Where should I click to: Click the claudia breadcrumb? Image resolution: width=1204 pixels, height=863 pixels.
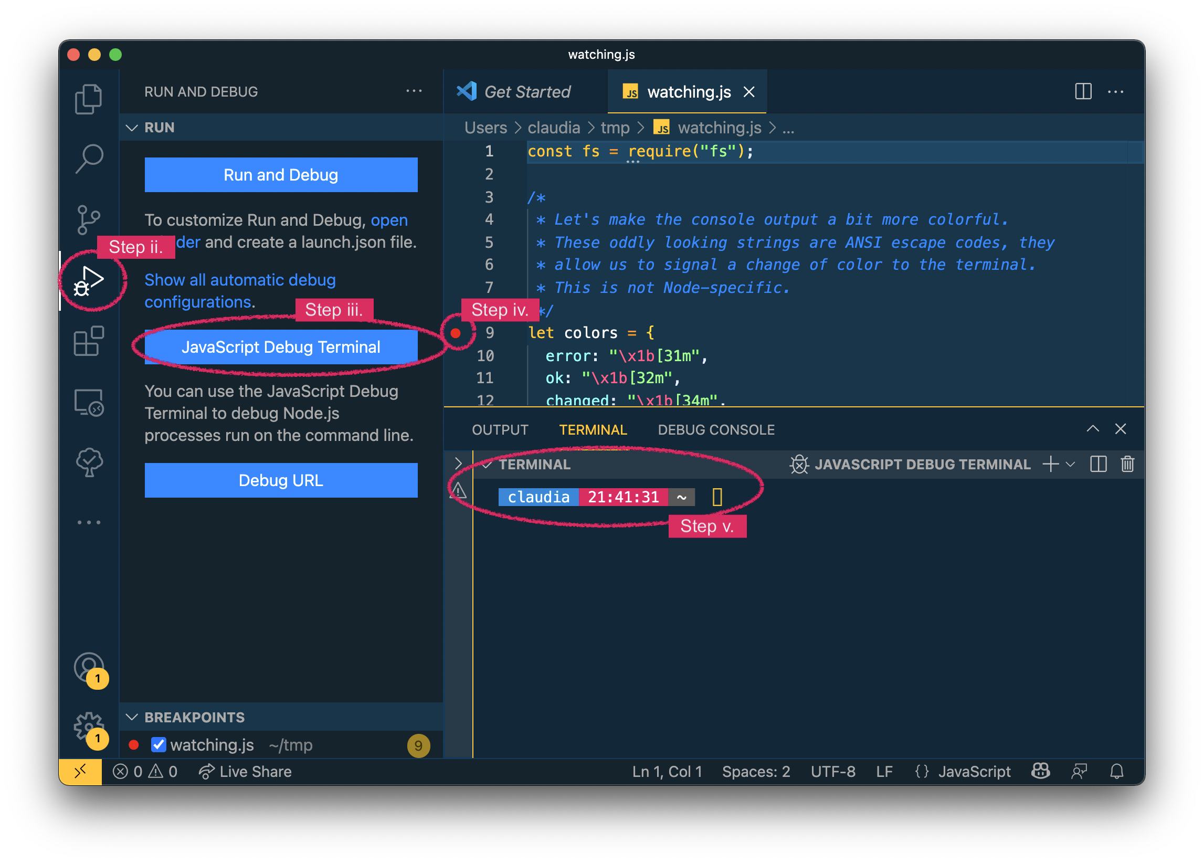554,128
